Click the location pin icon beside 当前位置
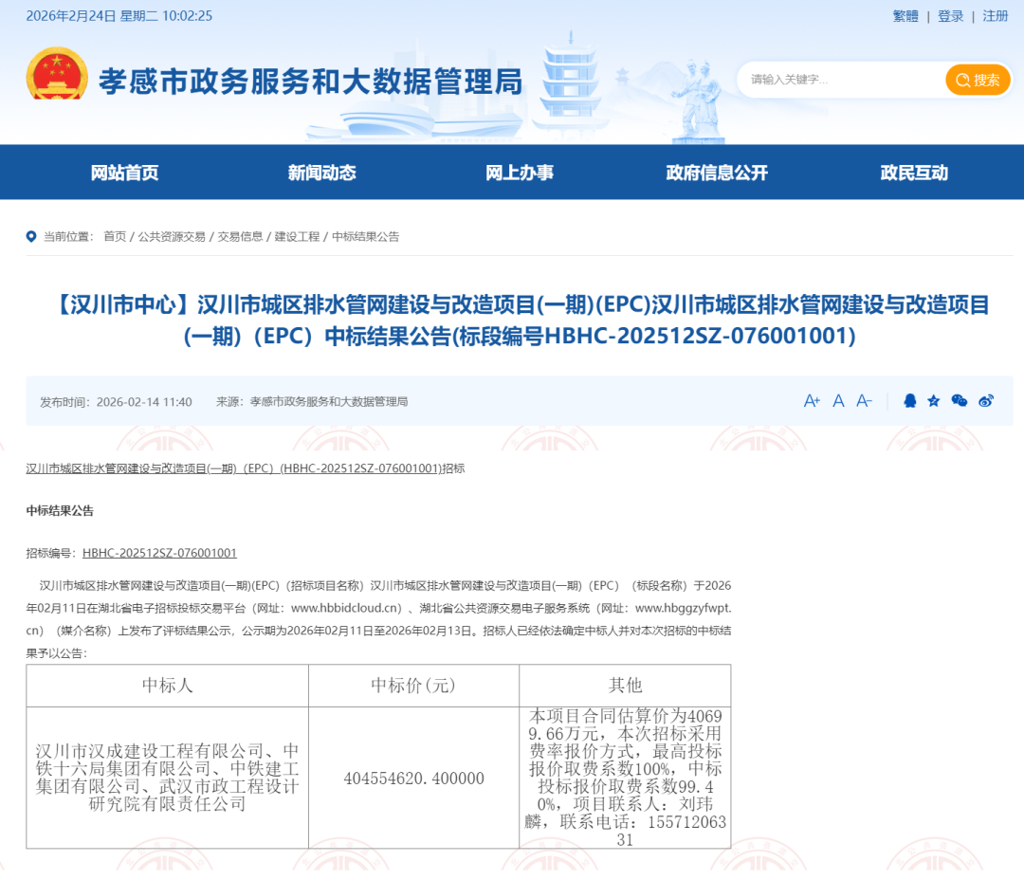This screenshot has height=880, width=1024. (x=31, y=237)
